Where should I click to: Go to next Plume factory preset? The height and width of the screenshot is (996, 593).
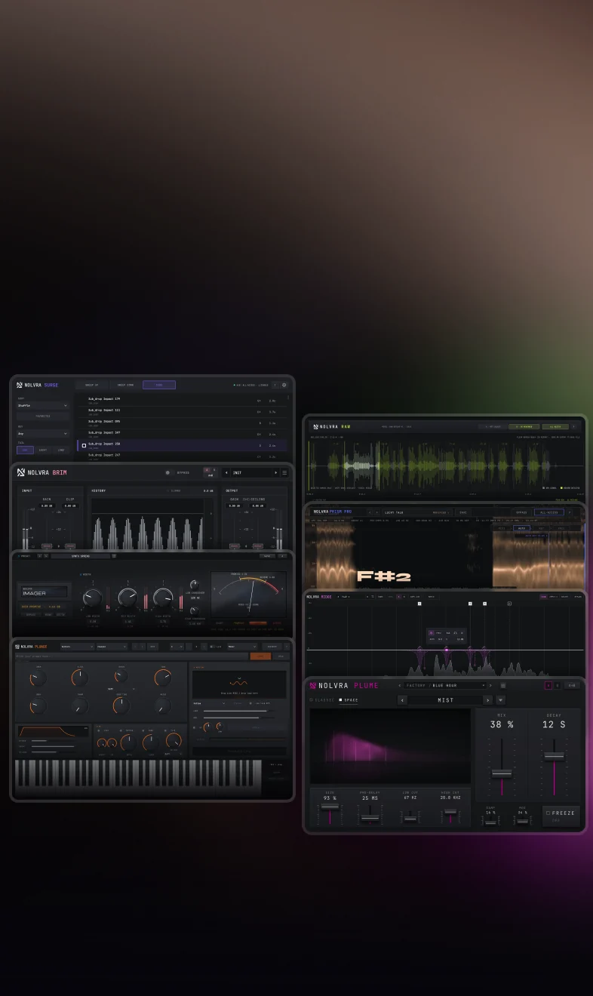point(490,685)
